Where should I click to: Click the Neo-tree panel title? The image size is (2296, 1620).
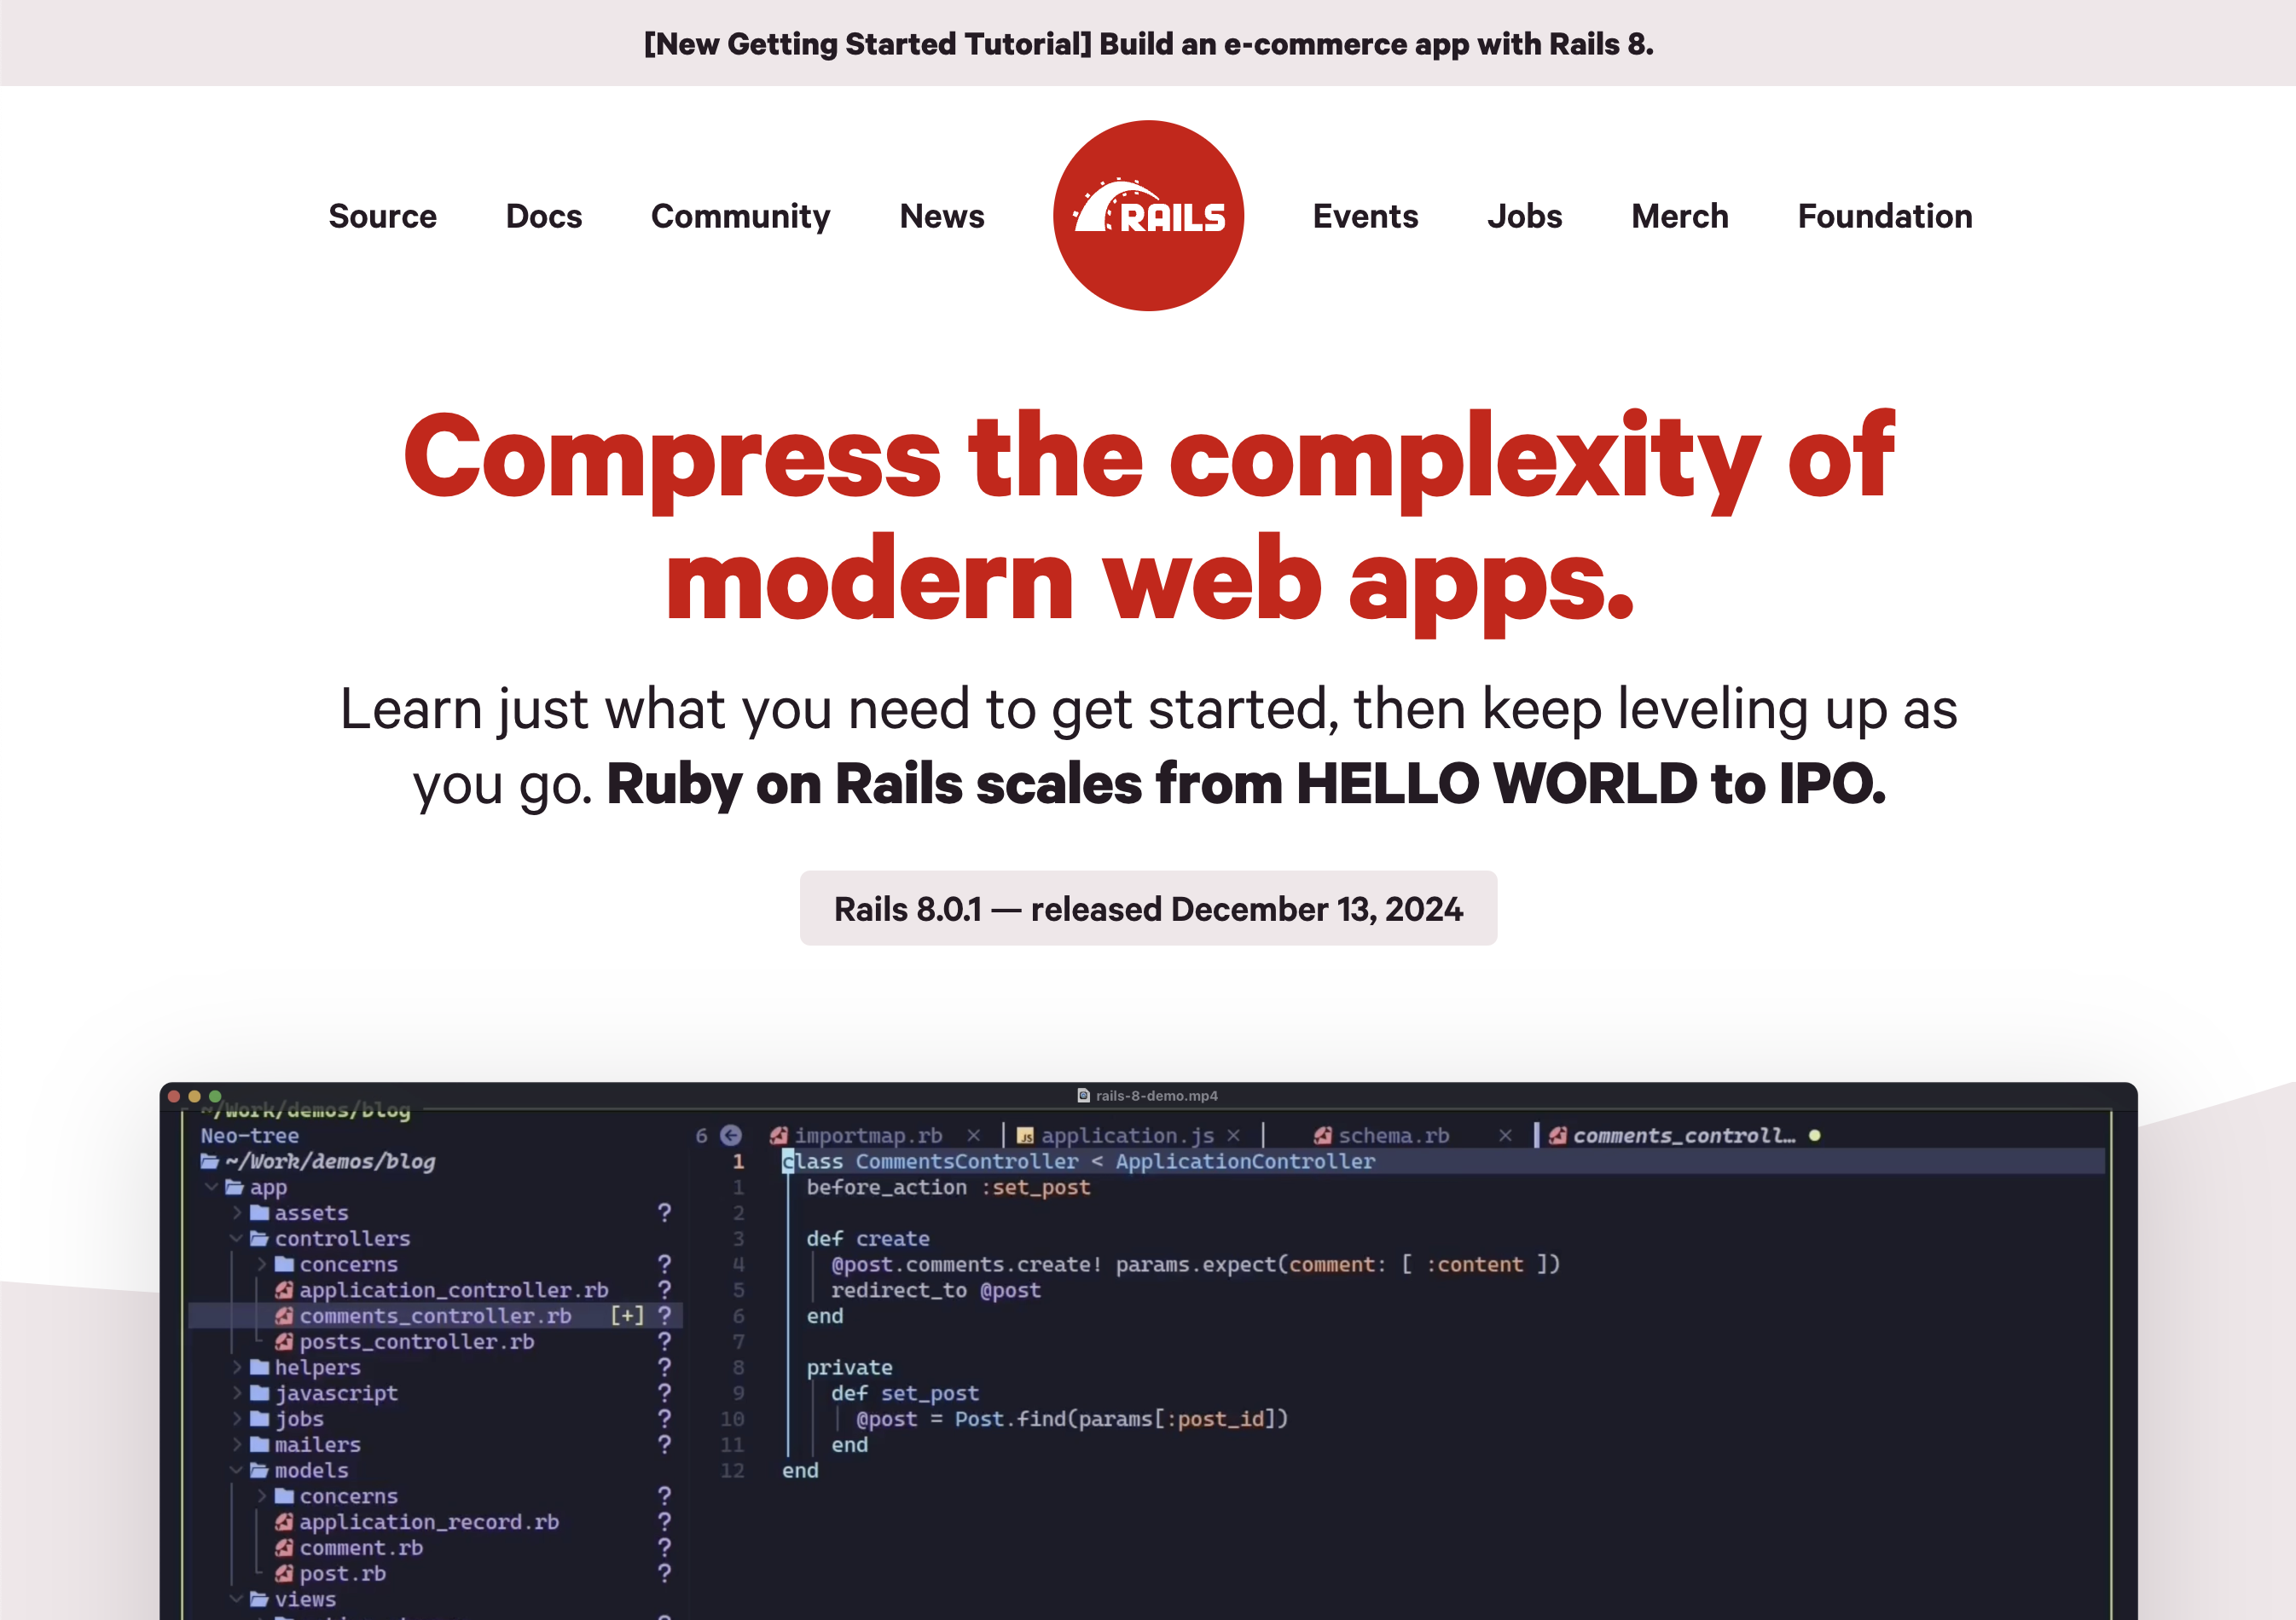point(249,1136)
